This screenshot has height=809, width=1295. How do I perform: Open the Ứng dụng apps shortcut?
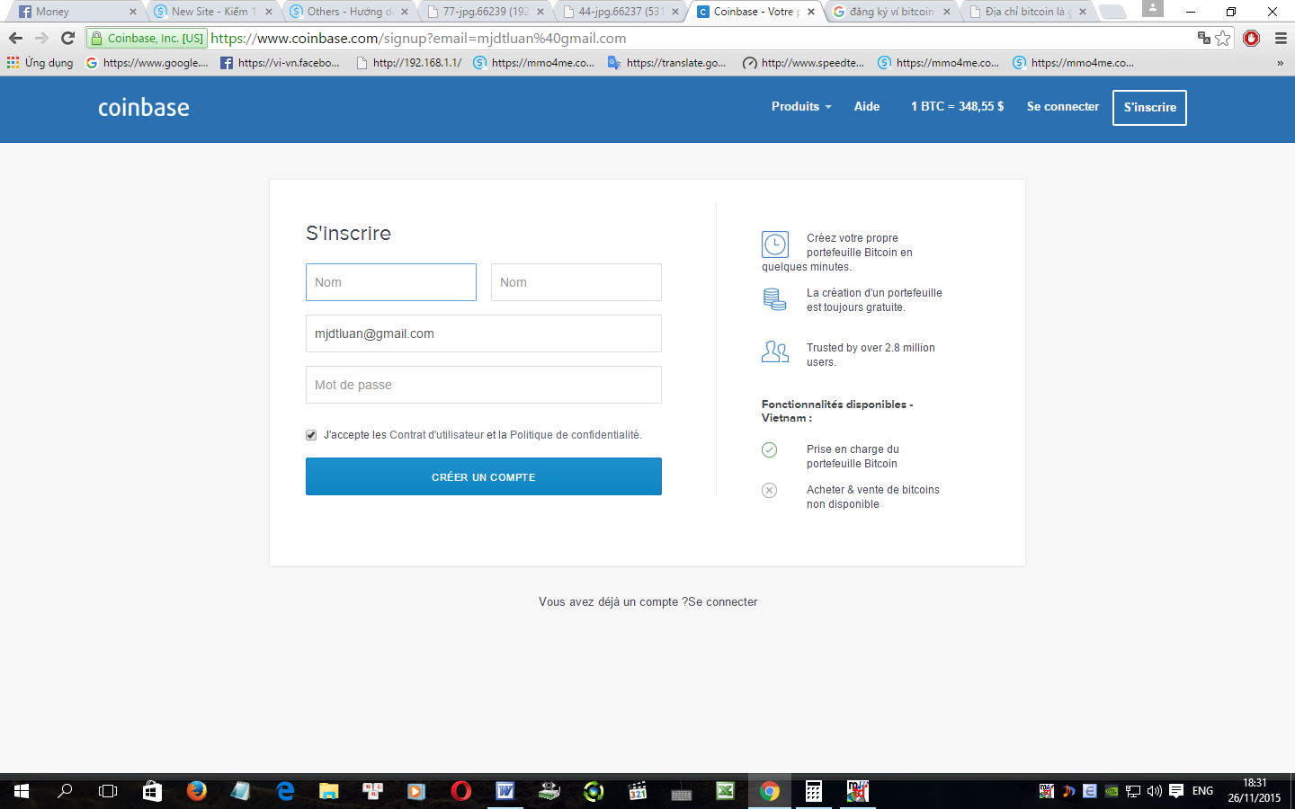[x=40, y=63]
